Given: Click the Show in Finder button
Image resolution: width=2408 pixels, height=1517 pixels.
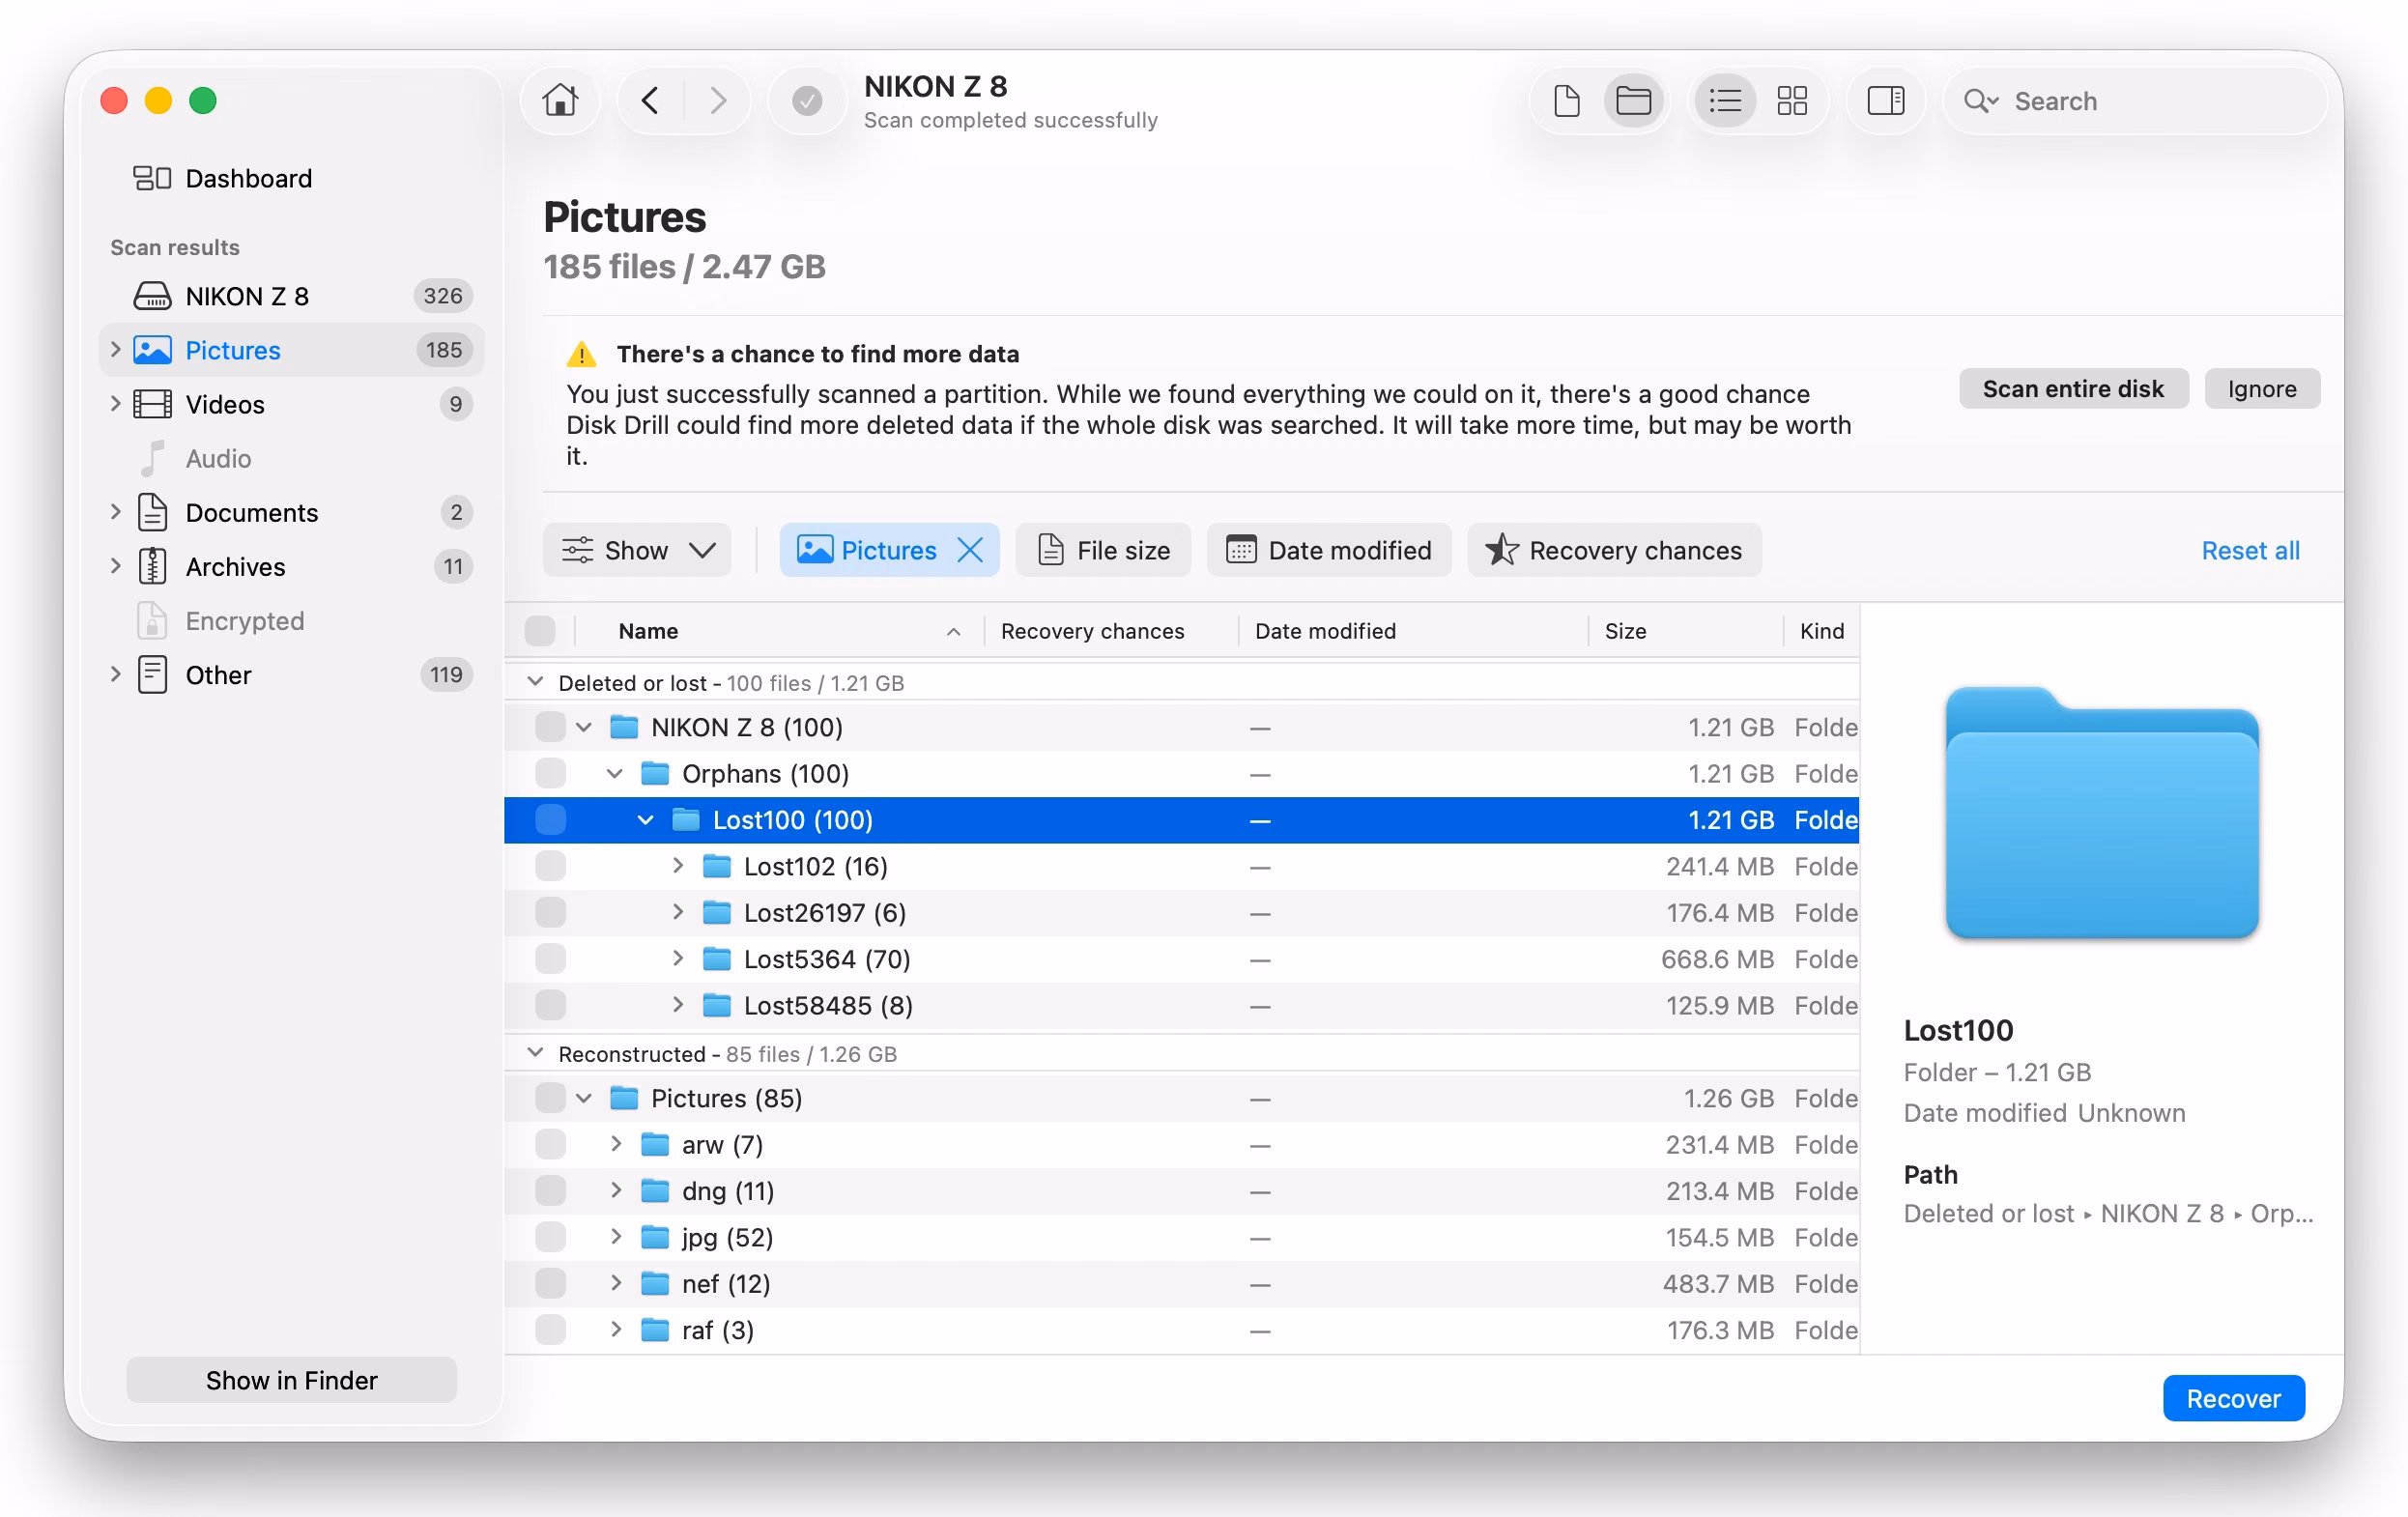Looking at the screenshot, I should click(x=291, y=1380).
